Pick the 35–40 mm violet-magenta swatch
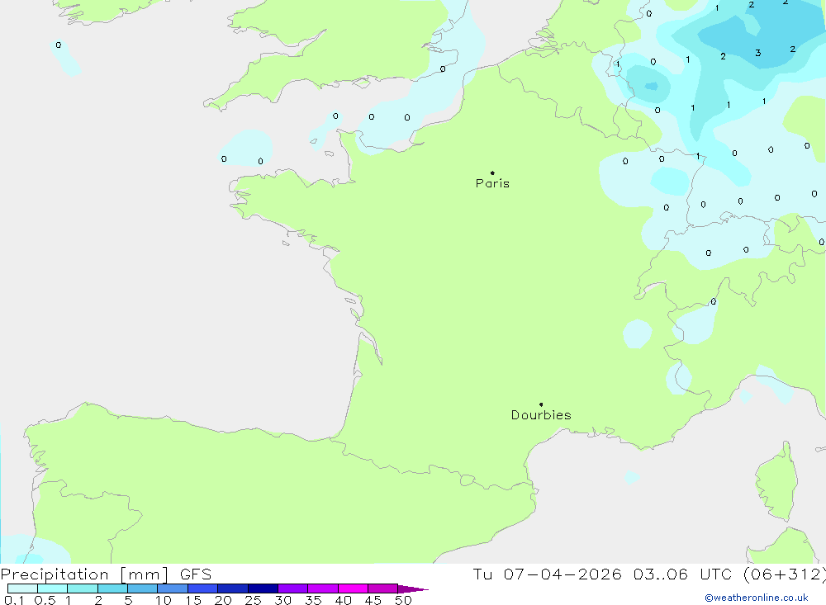 tap(323, 588)
